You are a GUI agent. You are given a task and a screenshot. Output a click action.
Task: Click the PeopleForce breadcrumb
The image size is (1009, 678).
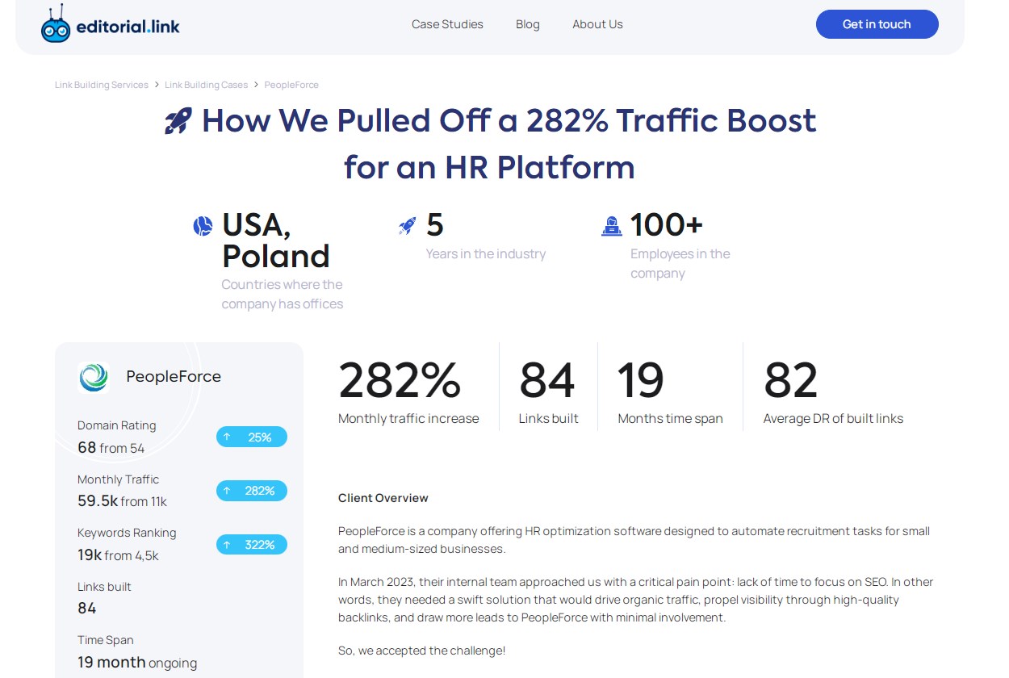pyautogui.click(x=291, y=85)
